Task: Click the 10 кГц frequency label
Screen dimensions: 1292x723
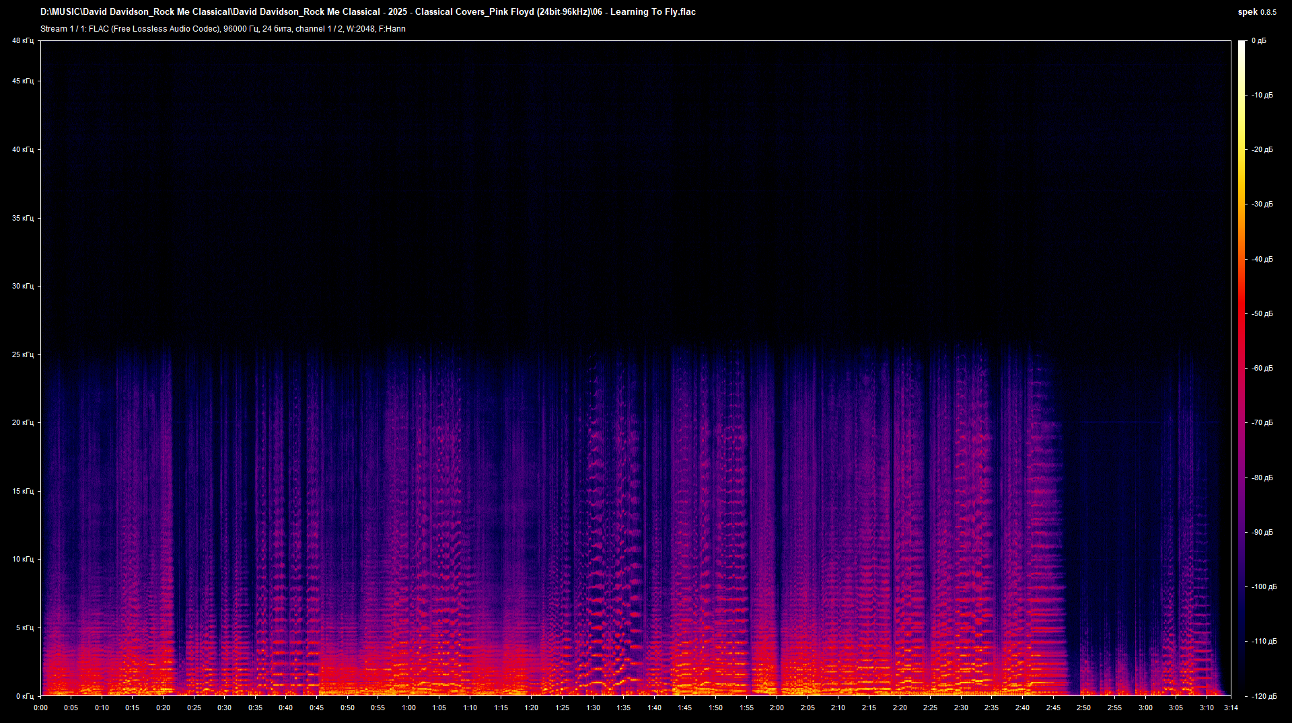Action: [x=23, y=559]
